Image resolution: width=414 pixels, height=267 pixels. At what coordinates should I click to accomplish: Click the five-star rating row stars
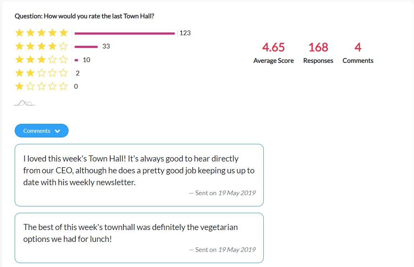[42, 33]
